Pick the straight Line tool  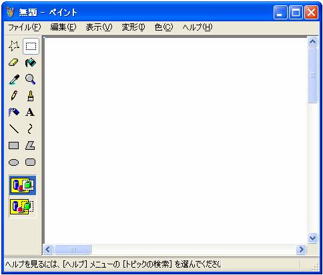(x=14, y=129)
